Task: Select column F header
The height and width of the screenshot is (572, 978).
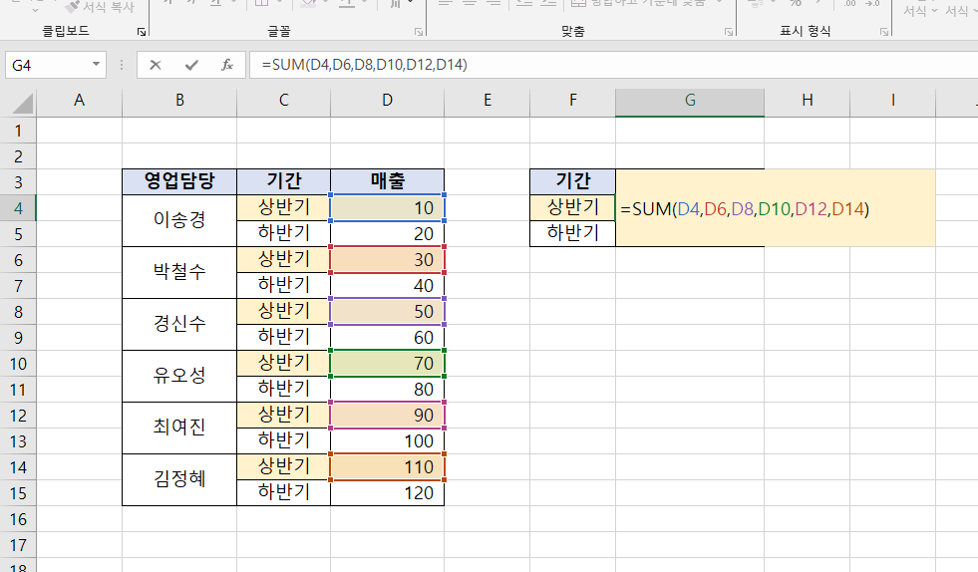Action: pyautogui.click(x=572, y=101)
